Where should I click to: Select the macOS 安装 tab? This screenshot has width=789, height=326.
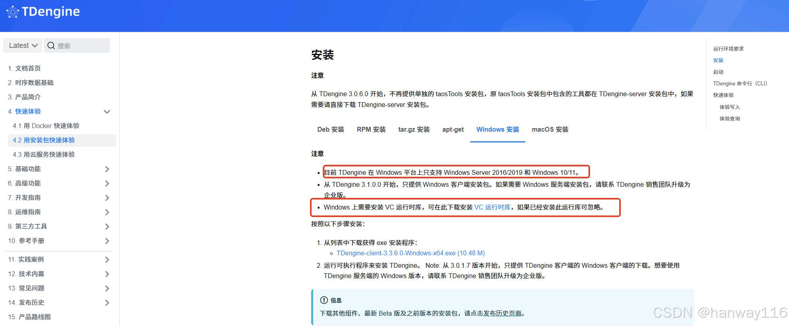(x=550, y=130)
